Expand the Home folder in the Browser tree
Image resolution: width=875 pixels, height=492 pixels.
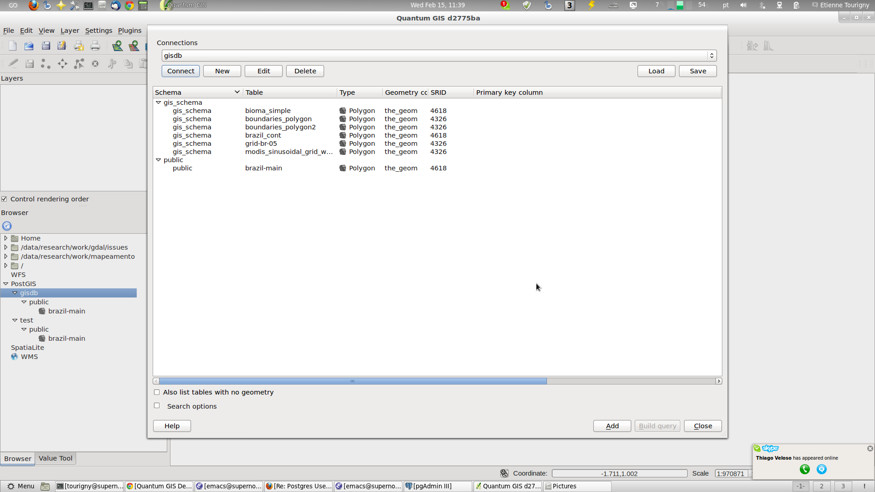coord(6,238)
